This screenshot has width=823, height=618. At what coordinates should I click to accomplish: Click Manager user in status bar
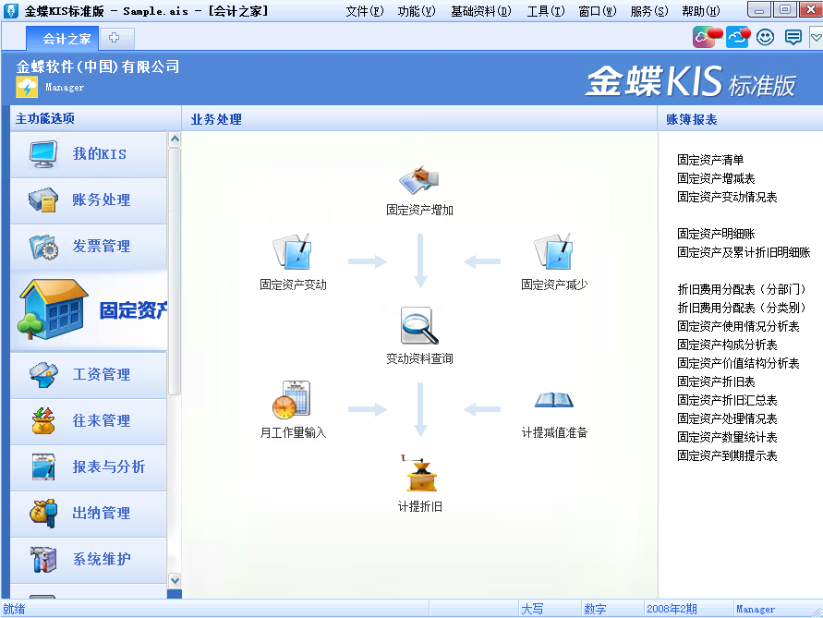[755, 609]
